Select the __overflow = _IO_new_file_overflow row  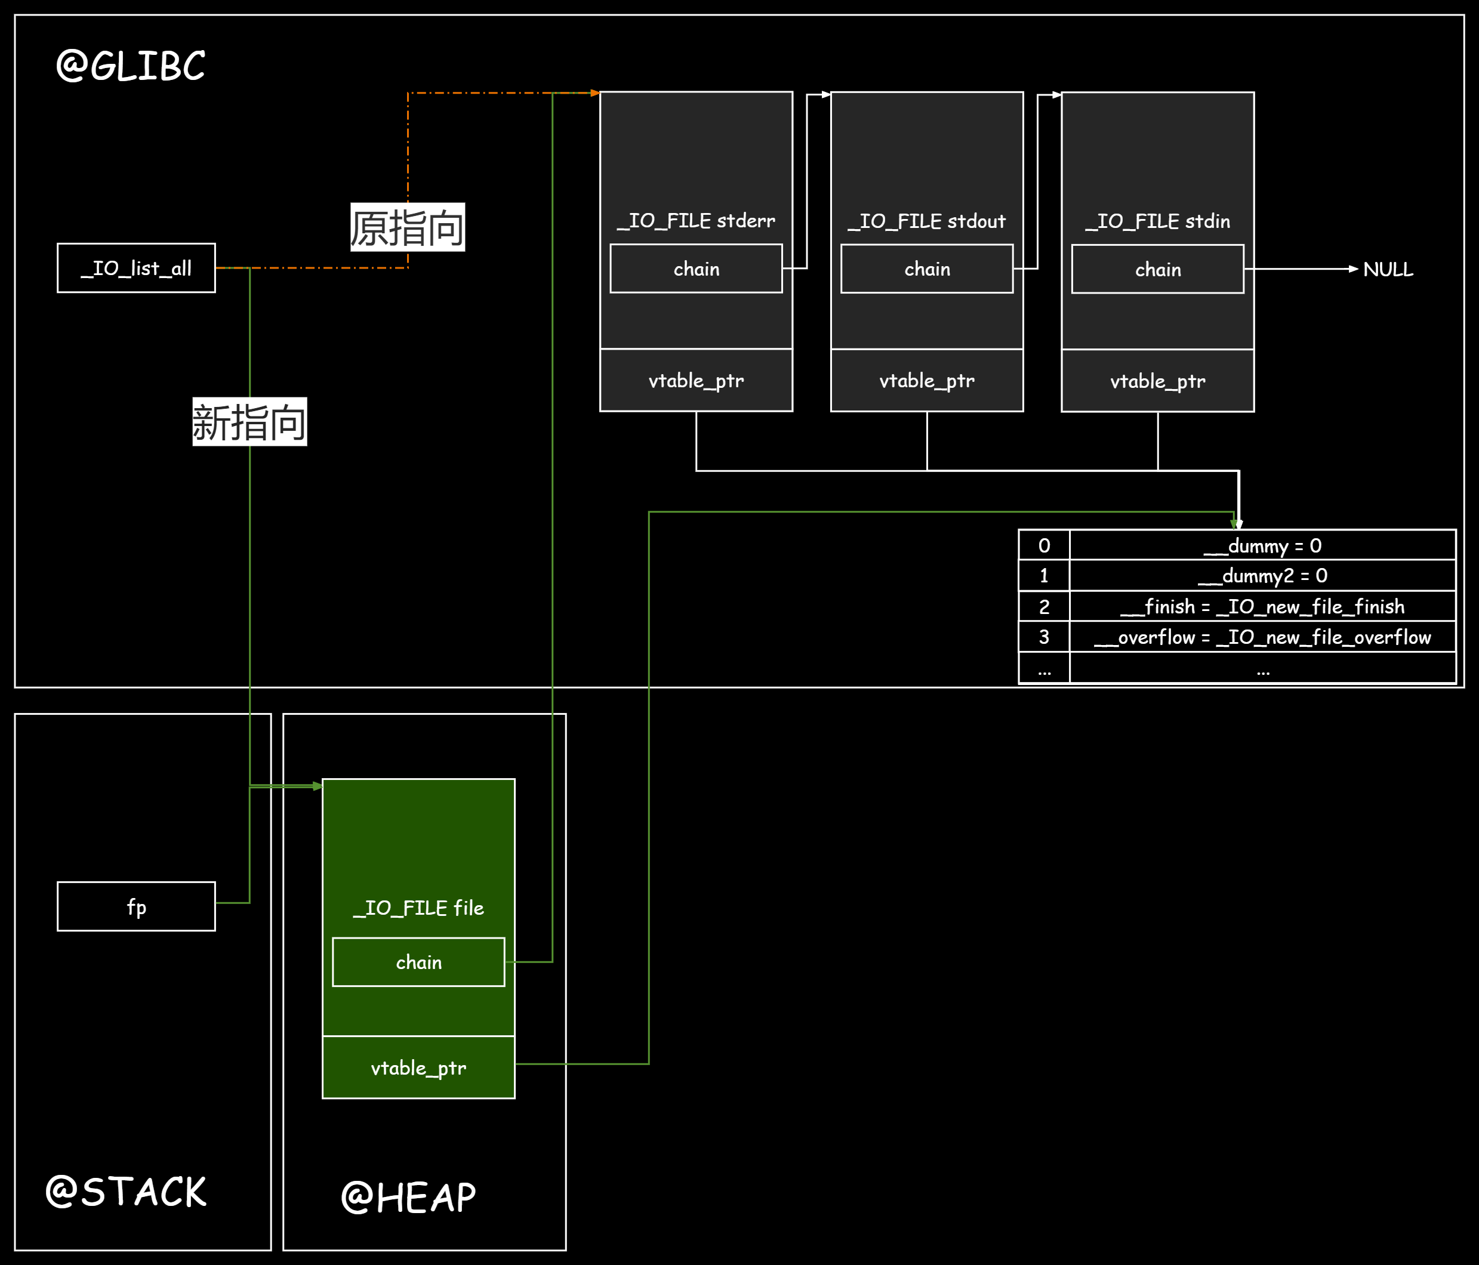click(1262, 637)
